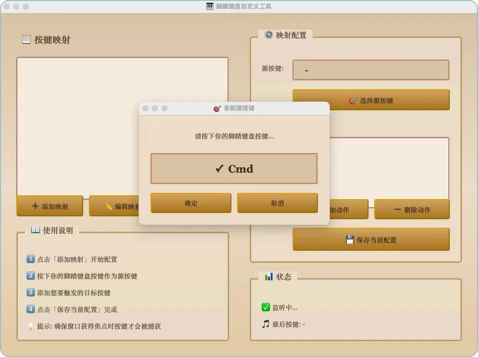Click 脚踏键盘自定义工具 window title
The height and width of the screenshot is (357, 478).
coord(244,6)
